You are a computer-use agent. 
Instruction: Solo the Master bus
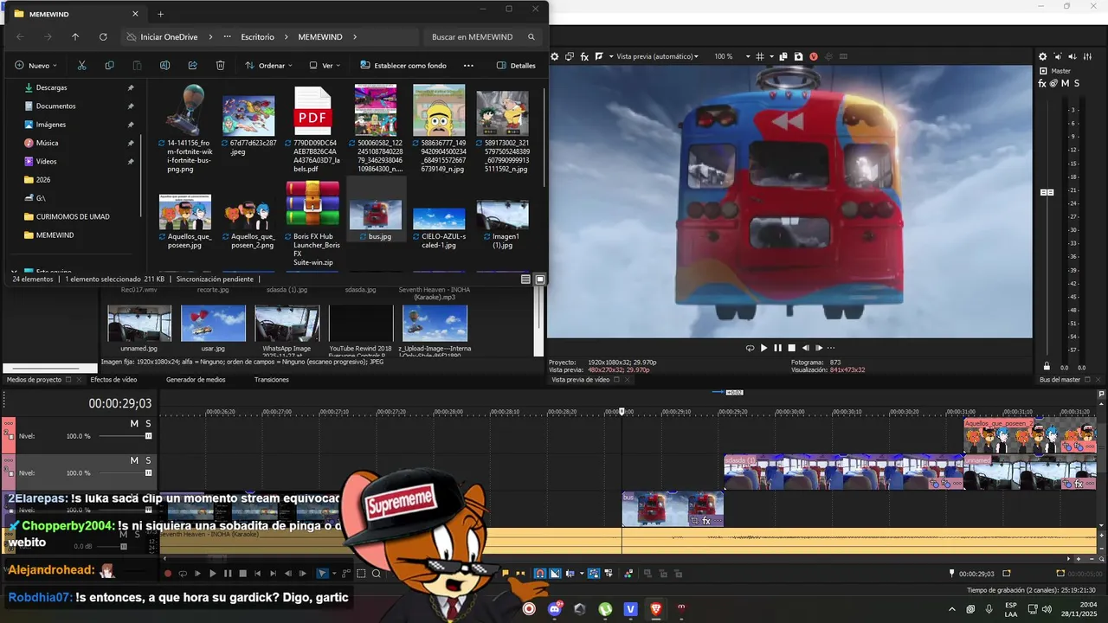click(1077, 83)
